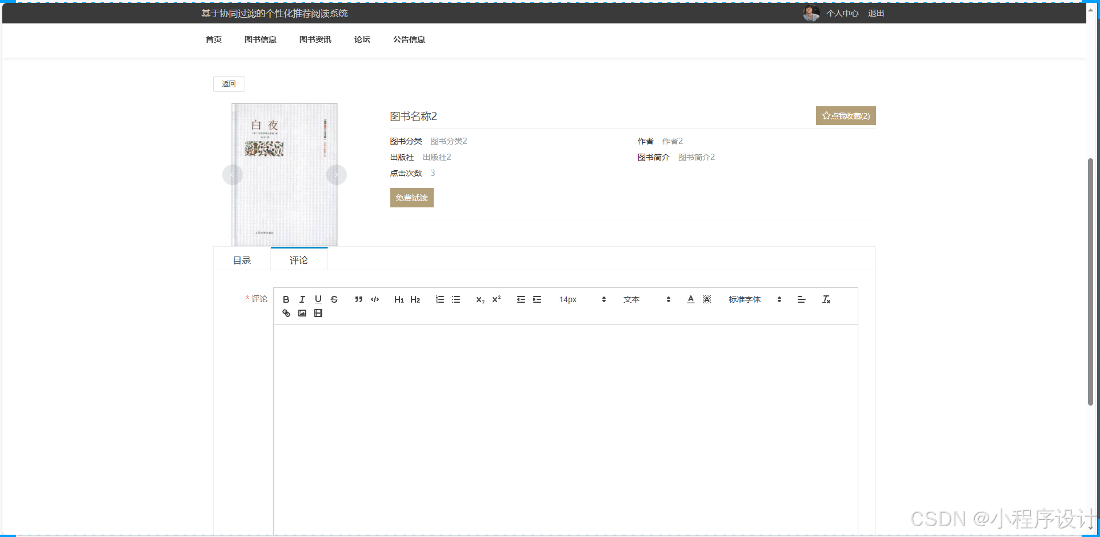Insert an image into the comment
This screenshot has height=537, width=1100.
point(302,313)
